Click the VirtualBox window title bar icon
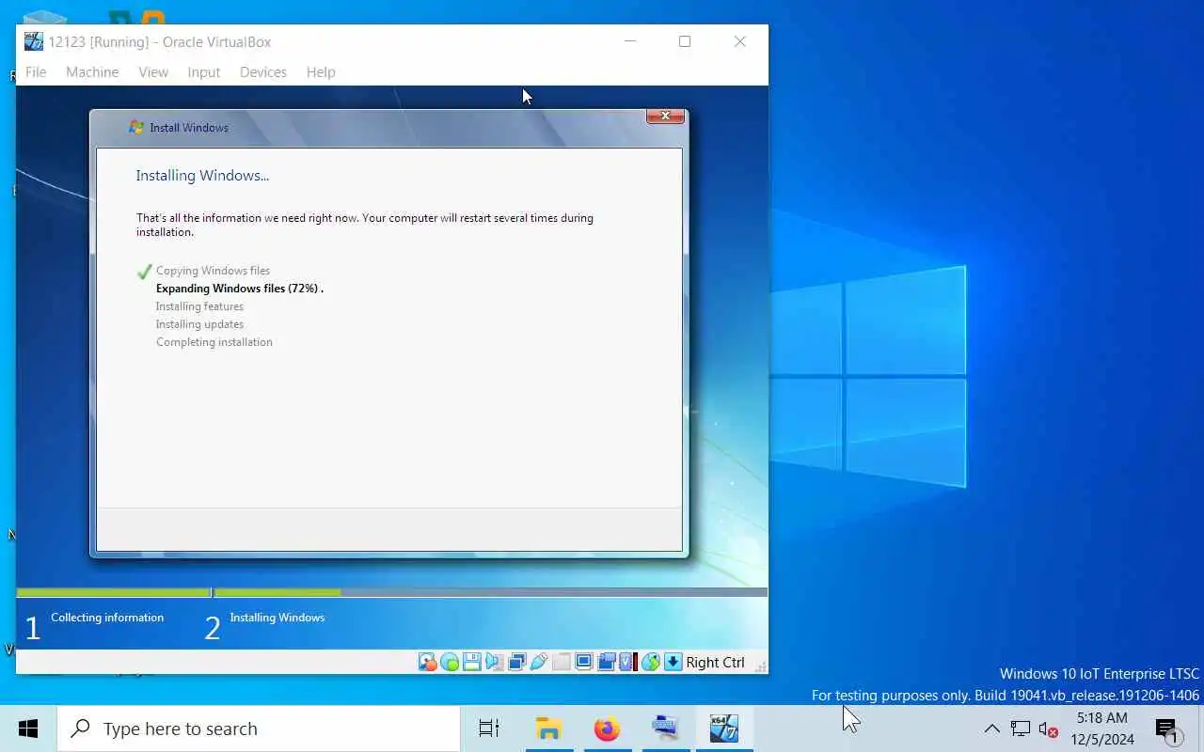 coord(34,41)
